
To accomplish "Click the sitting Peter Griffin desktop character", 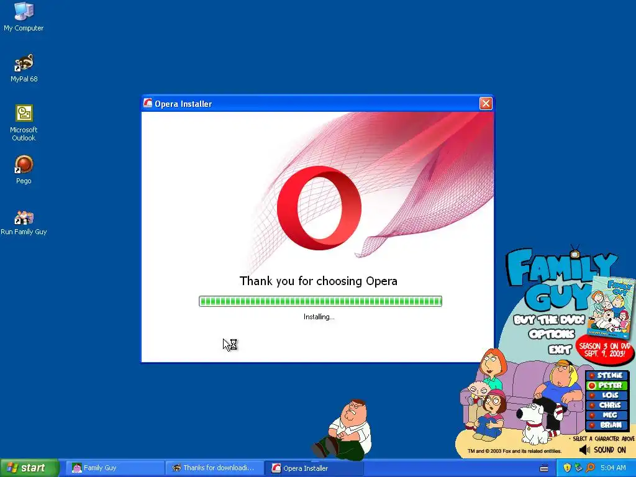I will pyautogui.click(x=342, y=430).
